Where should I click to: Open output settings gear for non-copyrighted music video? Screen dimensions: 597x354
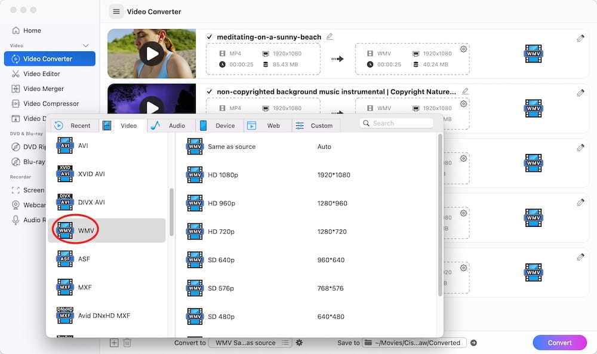click(463, 103)
